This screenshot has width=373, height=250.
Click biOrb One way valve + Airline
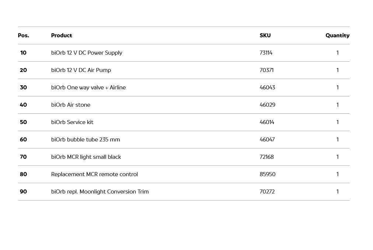[x=88, y=88]
